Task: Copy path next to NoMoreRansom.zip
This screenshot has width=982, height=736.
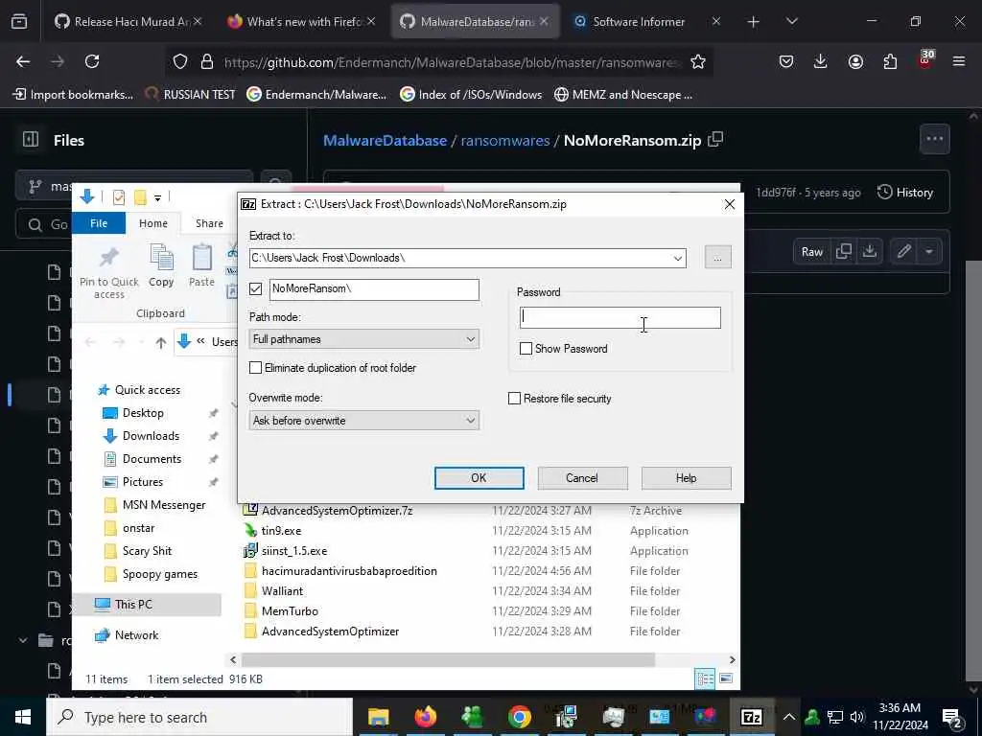Action: tap(715, 140)
